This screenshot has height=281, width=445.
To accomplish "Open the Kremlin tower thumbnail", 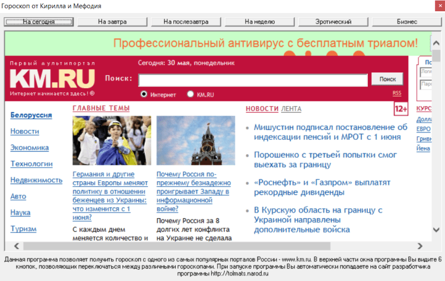I will click(x=196, y=140).
